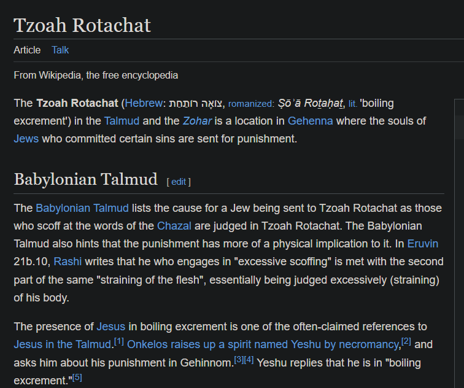
Task: Open the Jews article link
Action: 26,139
